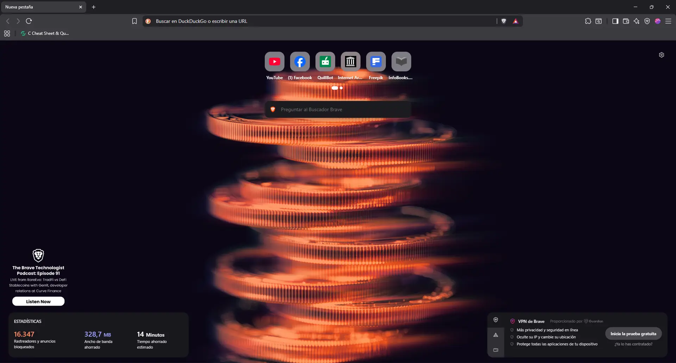Switch widget to Brave Talk camera tab
The height and width of the screenshot is (363, 676).
click(496, 350)
